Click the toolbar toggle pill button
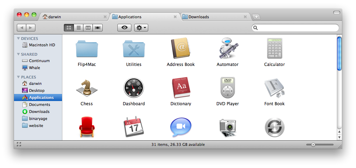 point(336,13)
